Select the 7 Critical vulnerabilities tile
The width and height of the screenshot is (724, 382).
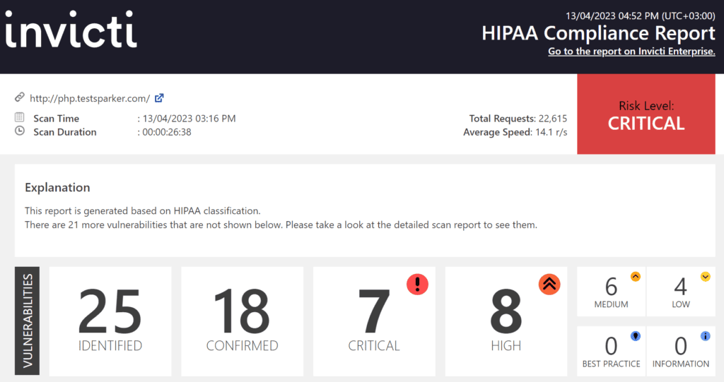[x=374, y=321]
